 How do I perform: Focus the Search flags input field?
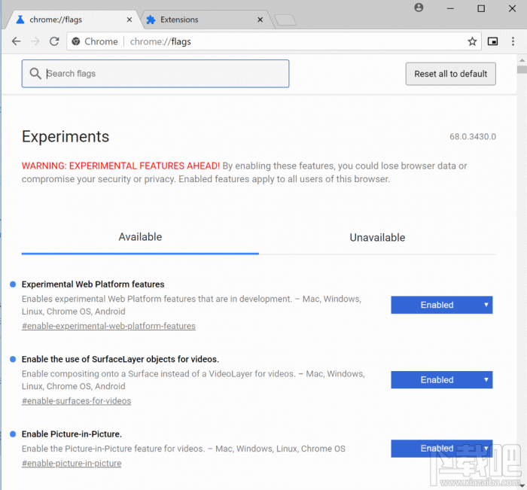point(155,74)
